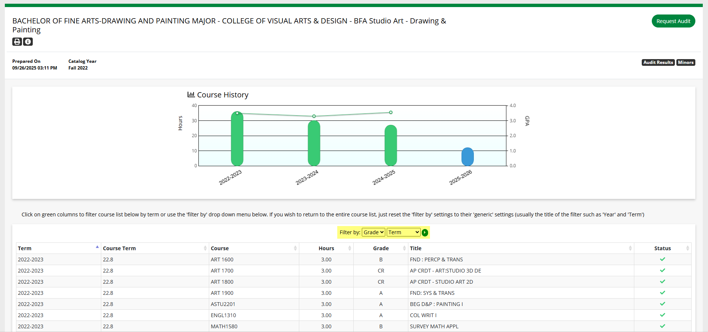Viewport: 708px width, 332px height.
Task: Click title 'BEG D&P : PAINTING I'
Action: [436, 304]
